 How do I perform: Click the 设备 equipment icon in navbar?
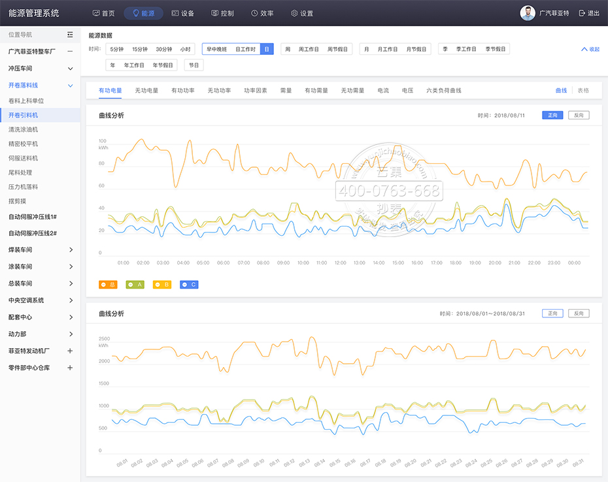click(175, 13)
